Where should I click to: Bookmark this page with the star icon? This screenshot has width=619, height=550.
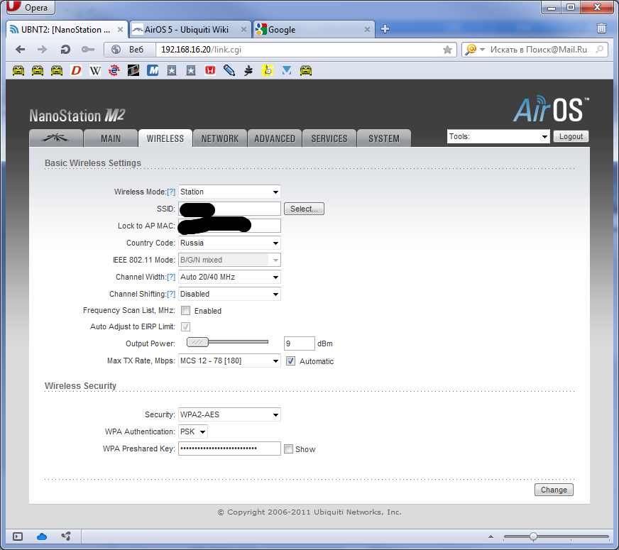(x=447, y=49)
